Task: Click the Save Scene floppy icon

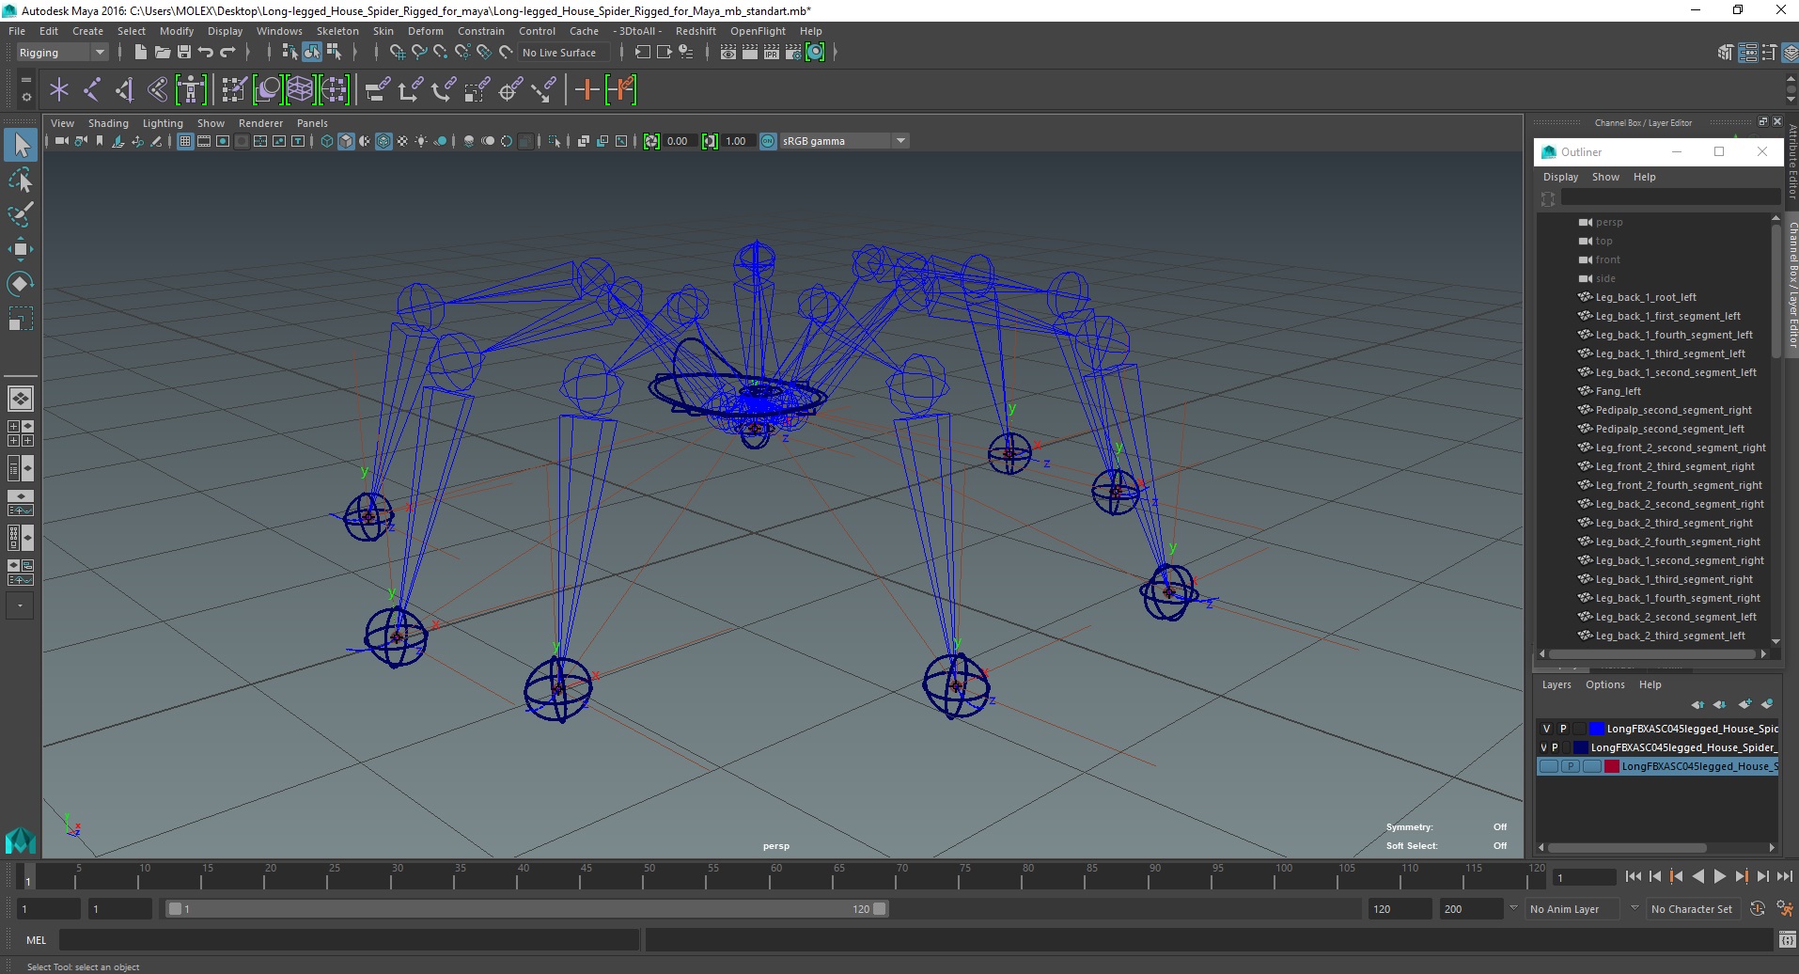Action: [184, 53]
